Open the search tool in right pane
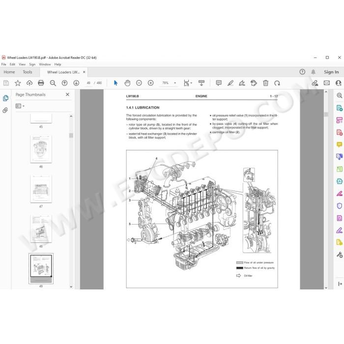Screen dimensions: 344x344 340,95
